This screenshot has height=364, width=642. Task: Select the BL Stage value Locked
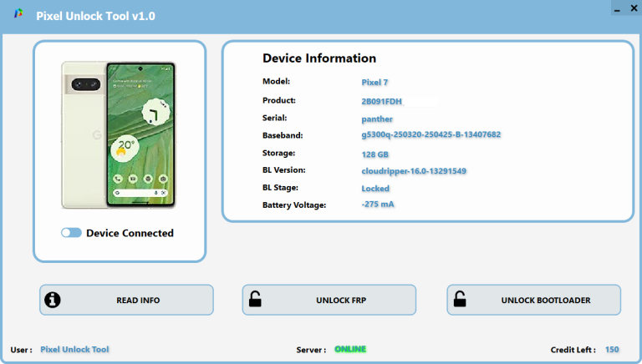(375, 189)
